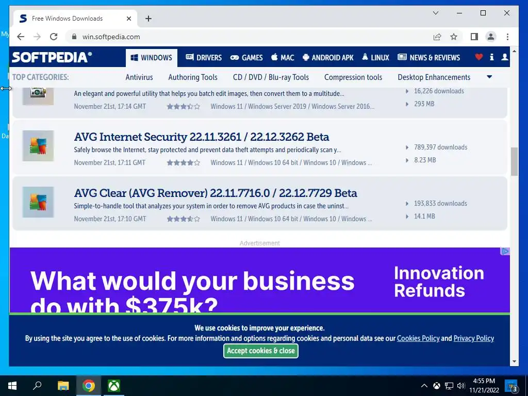
Task: Open the Games section
Action: 246,58
